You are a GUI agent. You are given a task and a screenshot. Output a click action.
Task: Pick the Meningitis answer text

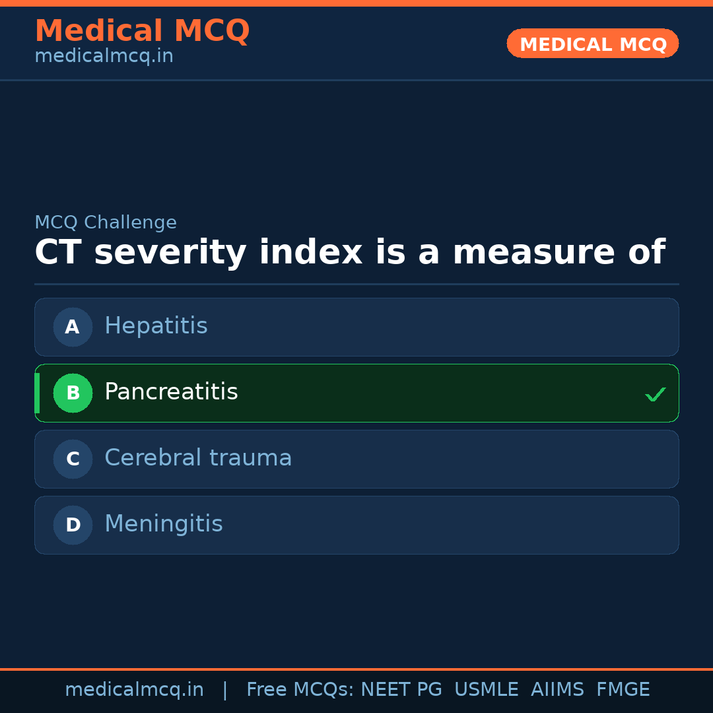164,524
